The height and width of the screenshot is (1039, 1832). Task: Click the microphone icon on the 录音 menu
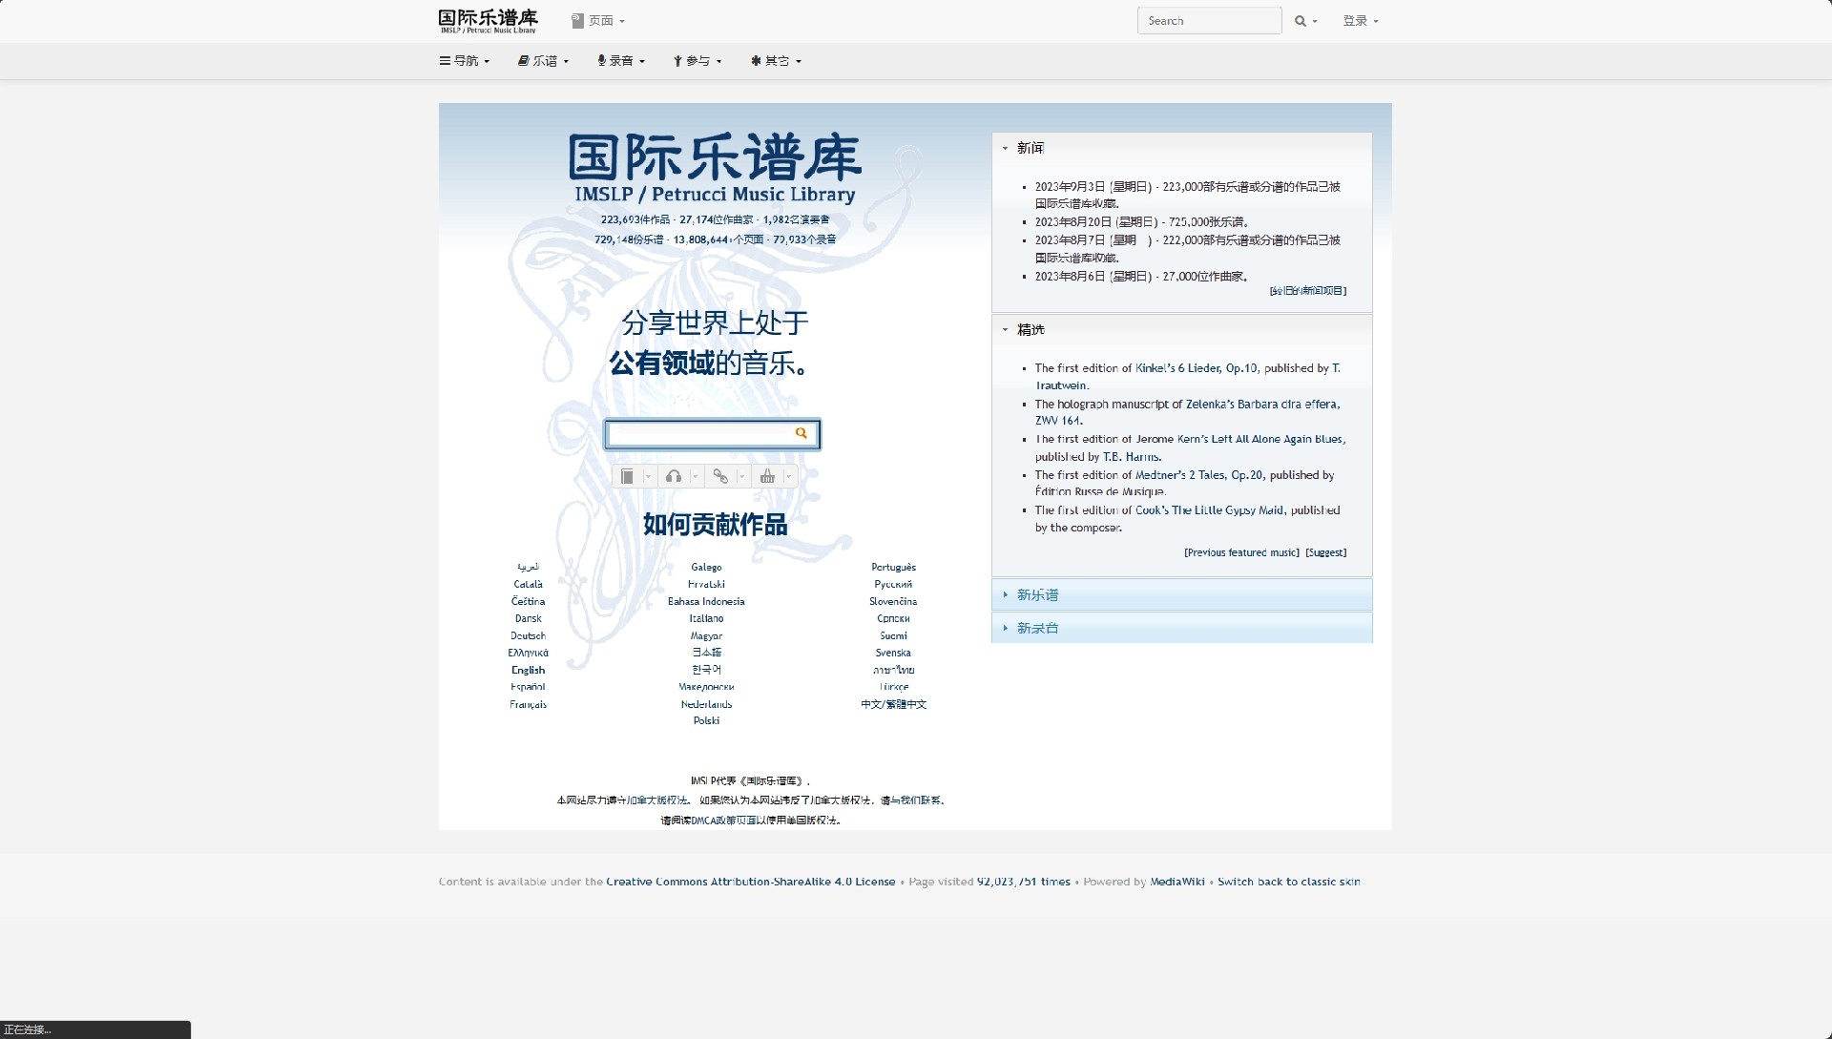601,60
